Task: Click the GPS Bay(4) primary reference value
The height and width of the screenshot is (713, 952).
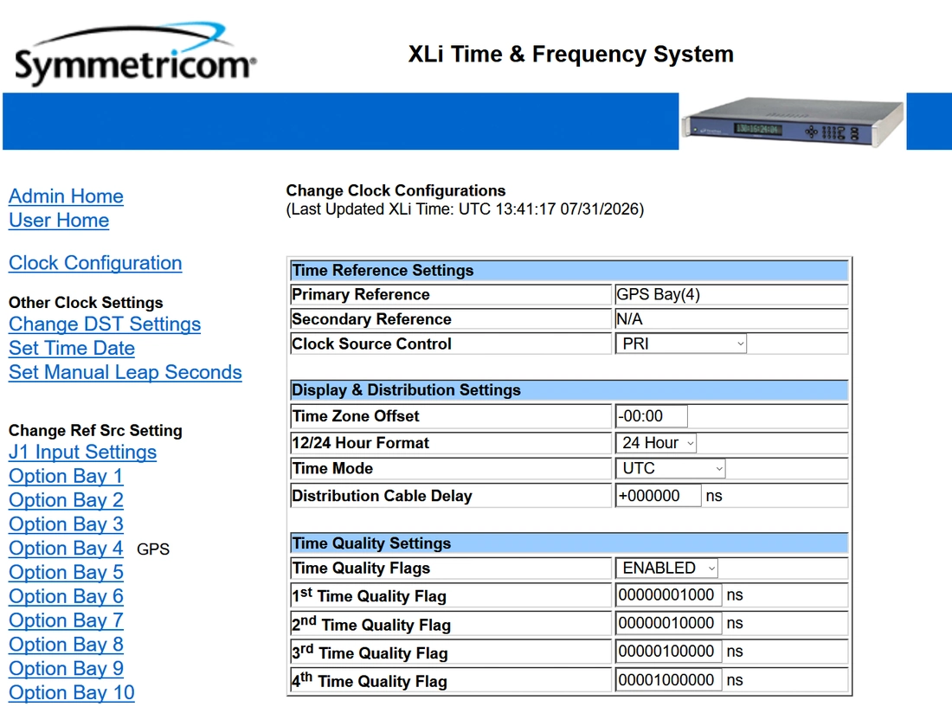Action: point(658,294)
